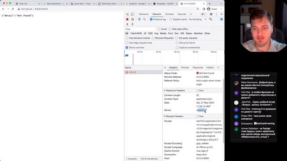Toggle the network filter funnel icon
The width and height of the screenshot is (287, 161).
tap(139, 19)
